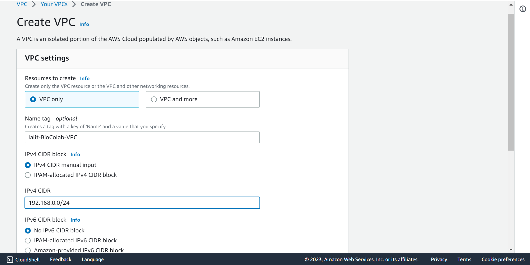530x265 pixels.
Task: Click the page vertical scrollbar thumb
Action: 511,82
